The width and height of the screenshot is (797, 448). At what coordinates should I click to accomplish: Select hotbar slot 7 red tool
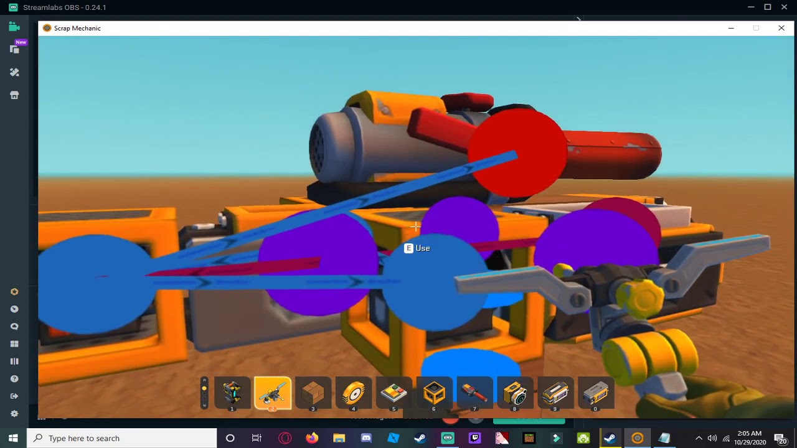pyautogui.click(x=474, y=393)
